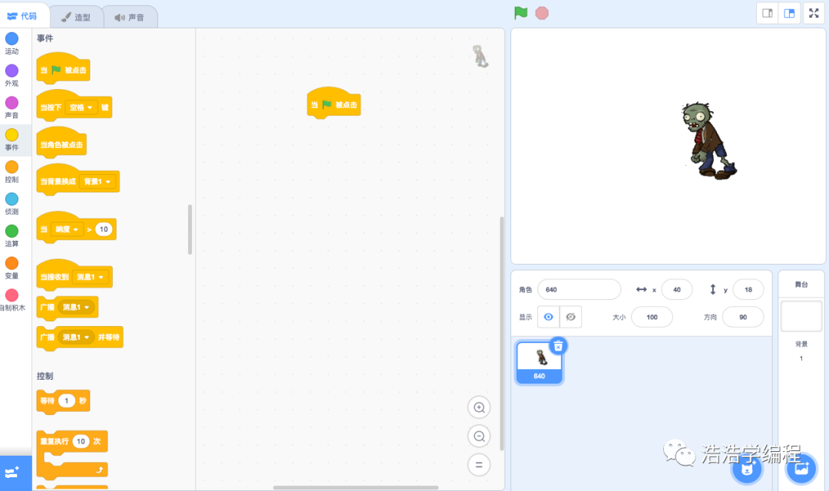Screen dimensions: 829x491
Task: Click the block palette vertical scrollbar
Action: (190, 229)
